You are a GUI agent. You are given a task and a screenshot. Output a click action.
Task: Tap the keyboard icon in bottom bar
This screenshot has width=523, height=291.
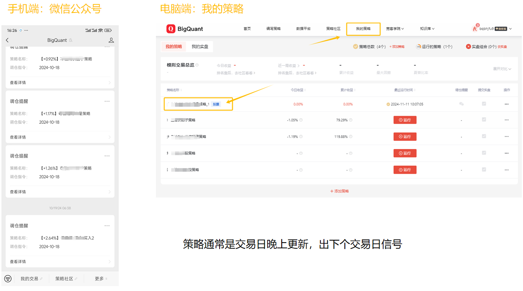click(8, 279)
